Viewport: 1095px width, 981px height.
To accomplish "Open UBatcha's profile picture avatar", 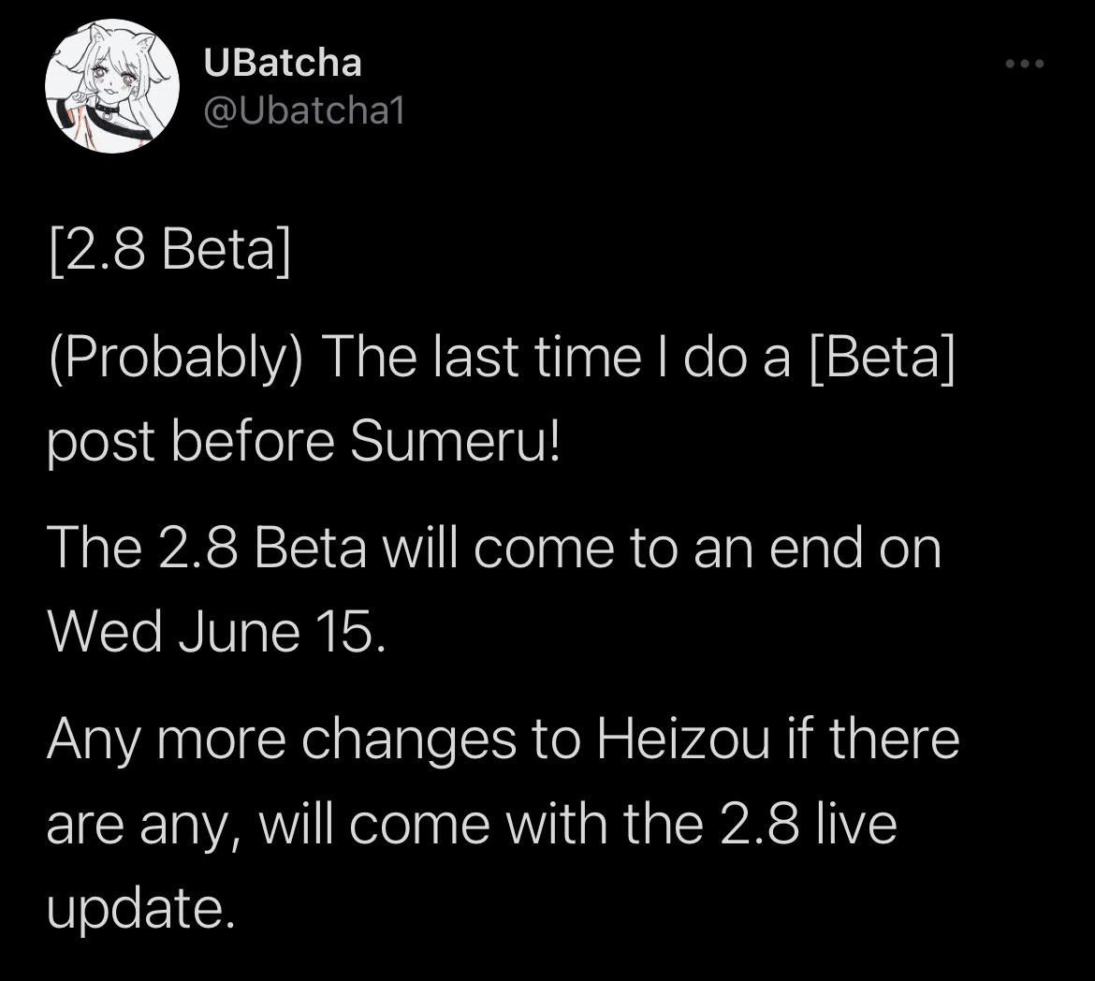I will tap(111, 86).
